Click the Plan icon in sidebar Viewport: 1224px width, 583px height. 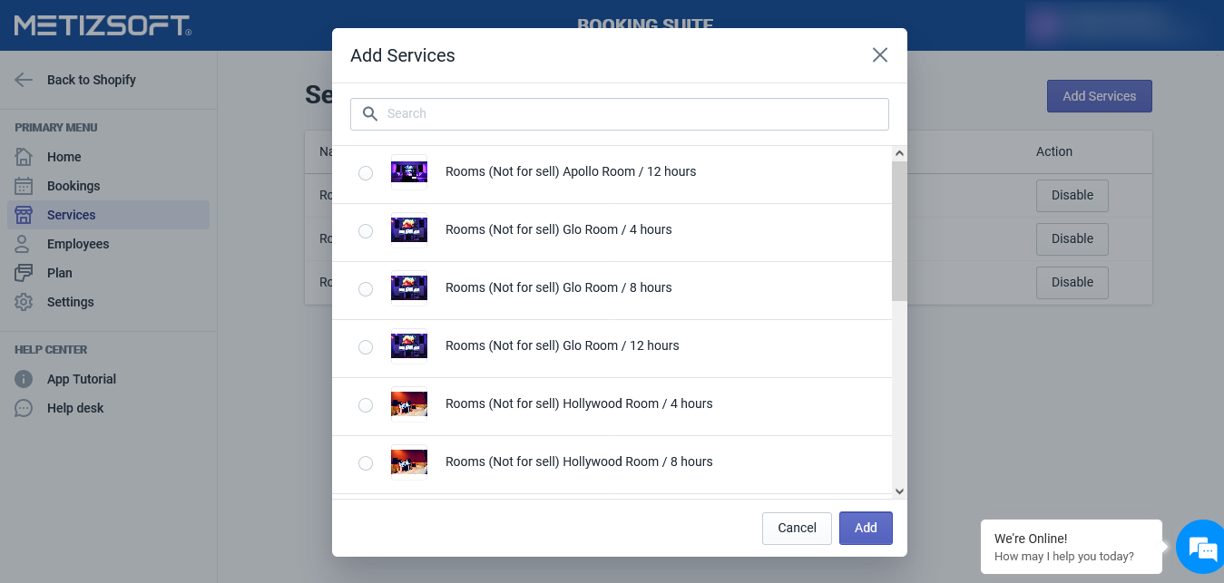pyautogui.click(x=24, y=273)
